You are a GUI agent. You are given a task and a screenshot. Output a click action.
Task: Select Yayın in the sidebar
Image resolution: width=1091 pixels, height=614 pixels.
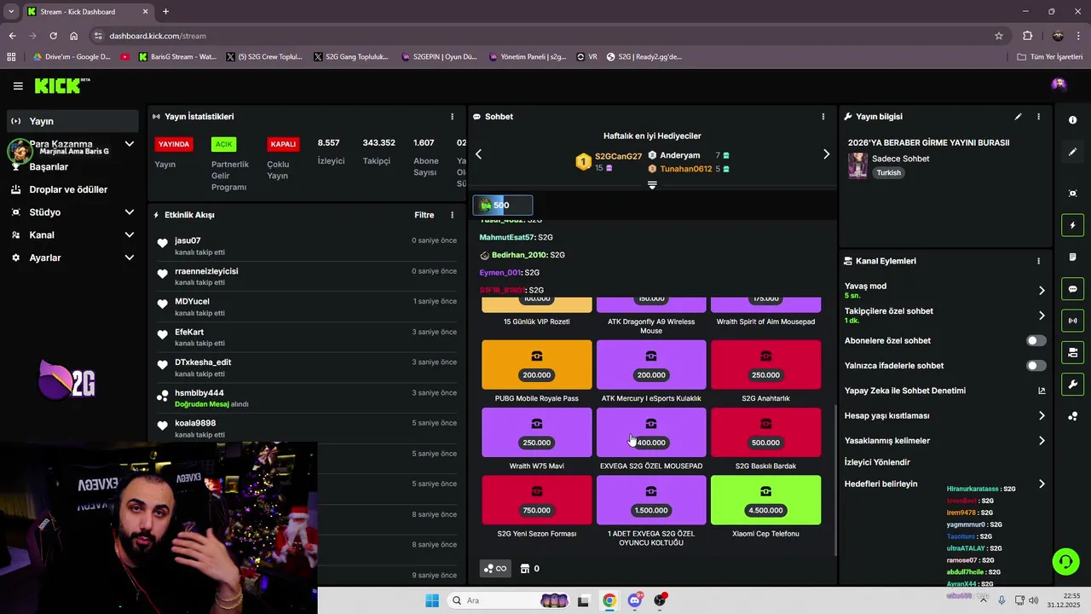pos(72,121)
